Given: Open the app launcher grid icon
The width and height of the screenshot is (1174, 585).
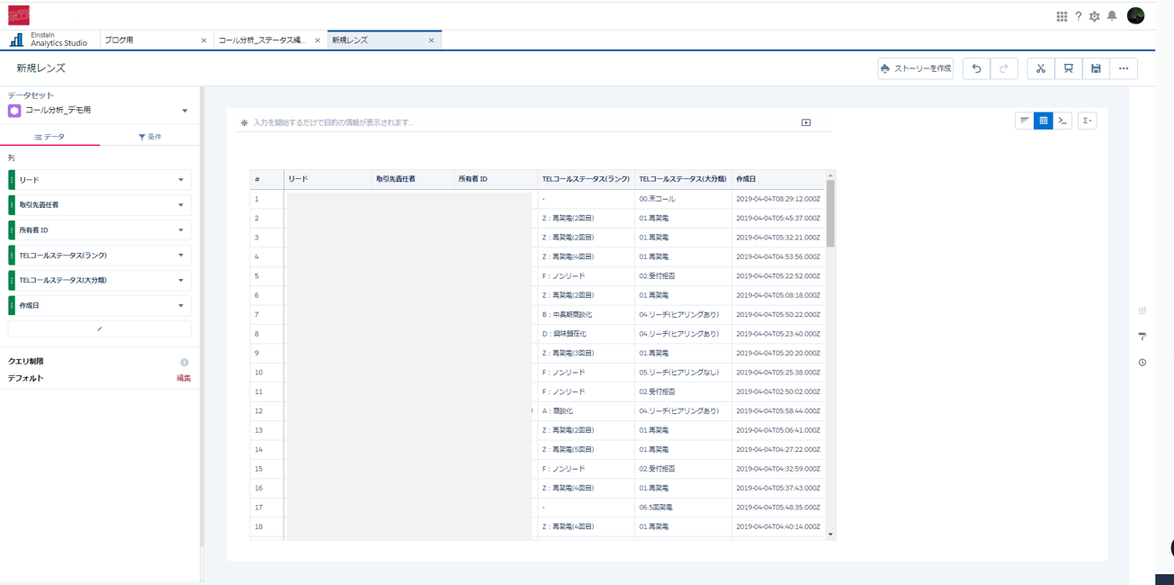Looking at the screenshot, I should (x=1062, y=16).
